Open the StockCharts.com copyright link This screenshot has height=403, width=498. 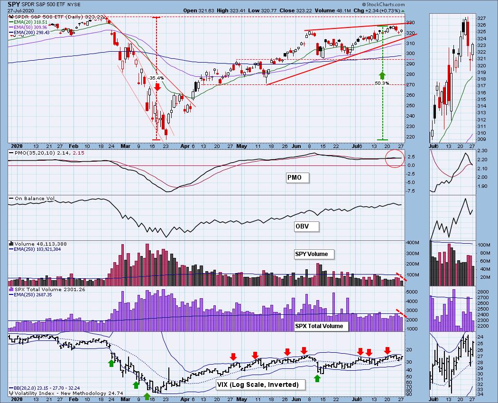384,4
